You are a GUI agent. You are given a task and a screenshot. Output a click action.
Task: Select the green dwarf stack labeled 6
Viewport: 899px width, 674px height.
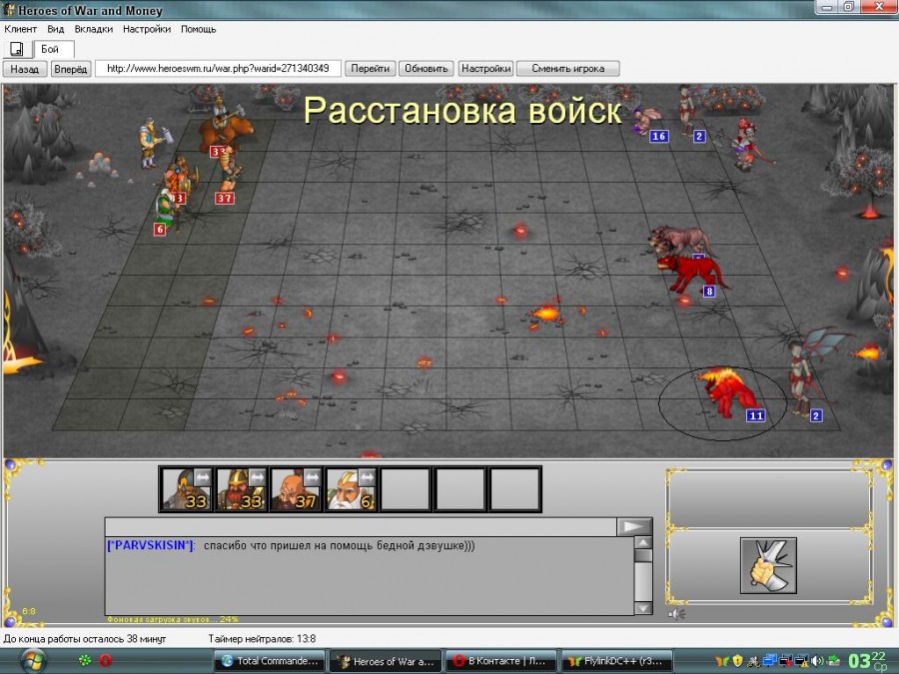[x=167, y=211]
